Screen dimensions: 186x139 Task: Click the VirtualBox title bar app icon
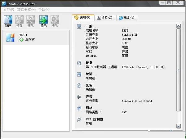(4, 4)
